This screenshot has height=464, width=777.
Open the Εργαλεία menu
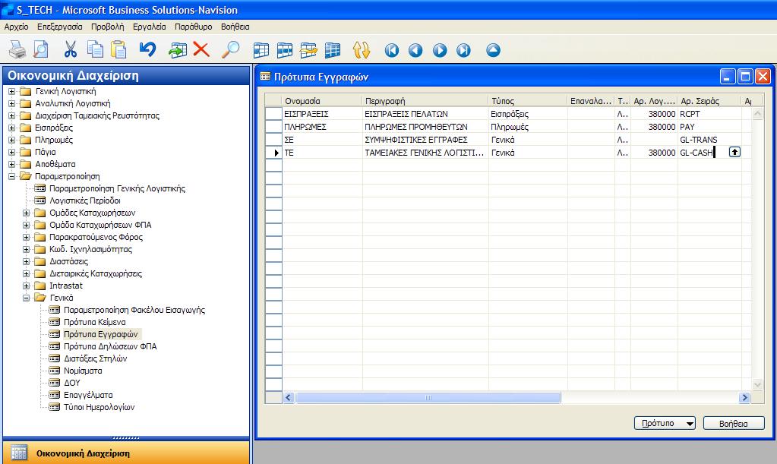pyautogui.click(x=149, y=27)
